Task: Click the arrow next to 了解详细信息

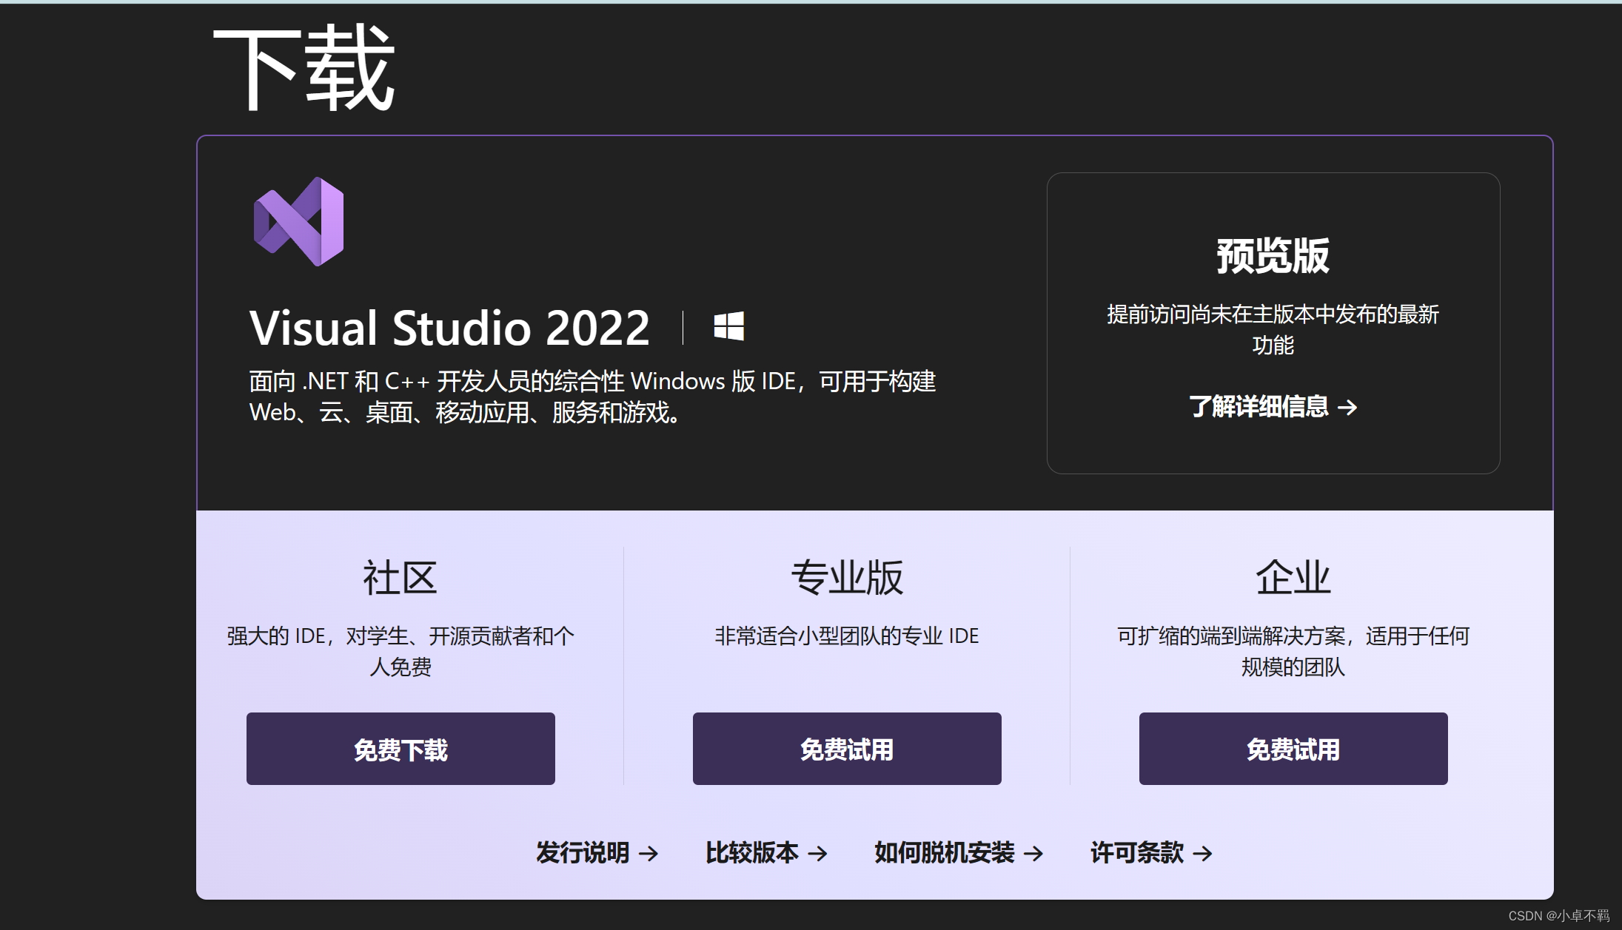Action: point(1349,408)
